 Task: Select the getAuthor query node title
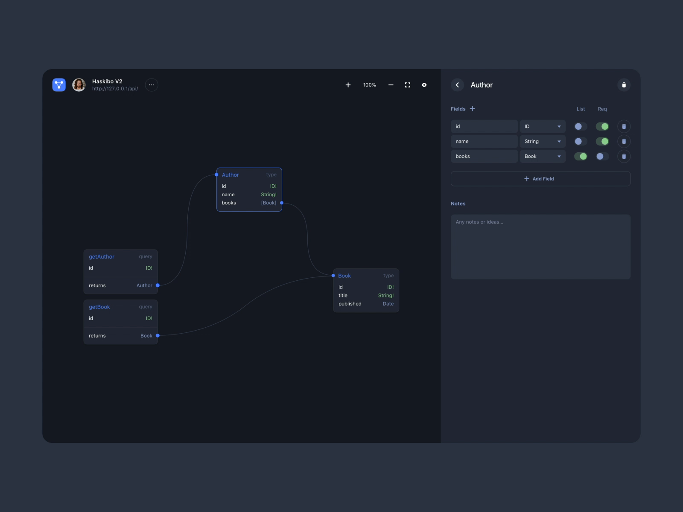102,257
